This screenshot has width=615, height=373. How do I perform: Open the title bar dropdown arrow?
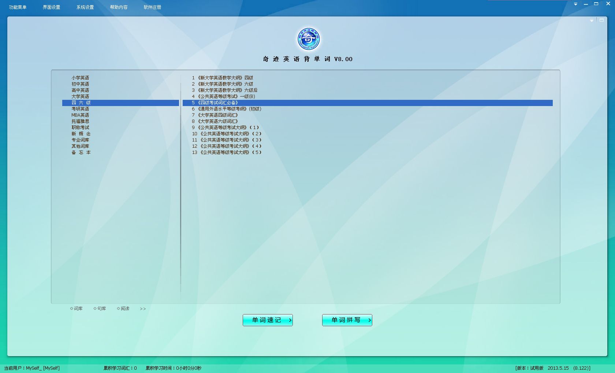(575, 4)
